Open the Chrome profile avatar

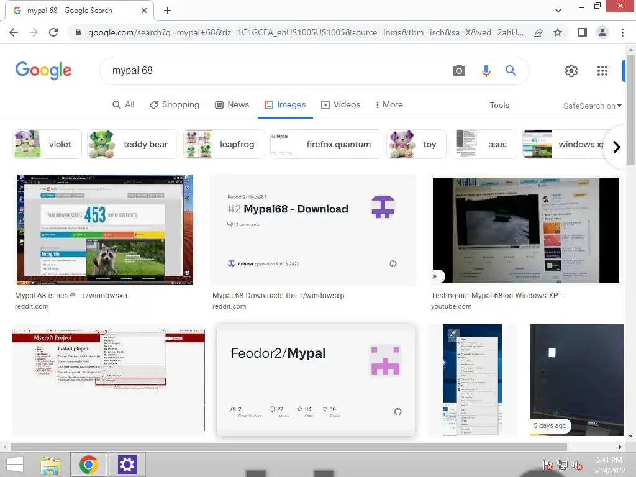coord(602,32)
